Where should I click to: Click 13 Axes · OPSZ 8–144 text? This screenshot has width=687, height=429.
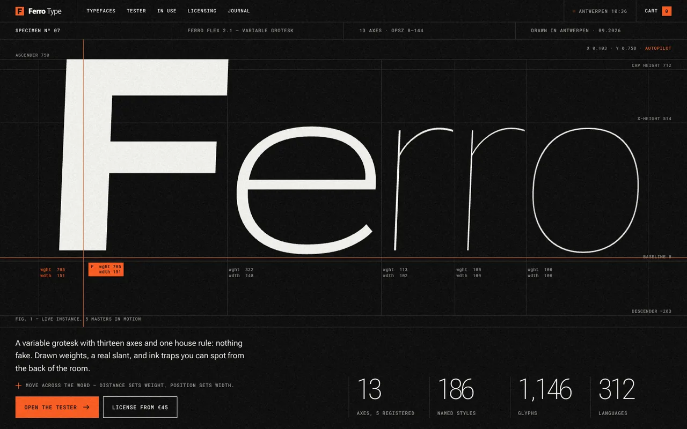(391, 31)
